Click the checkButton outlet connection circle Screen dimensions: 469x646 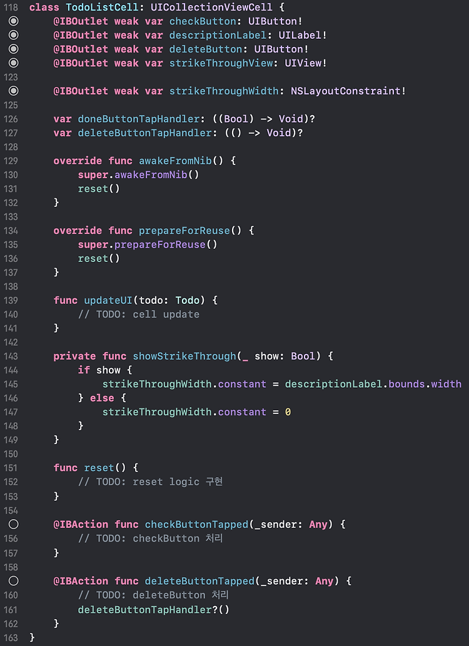[14, 21]
